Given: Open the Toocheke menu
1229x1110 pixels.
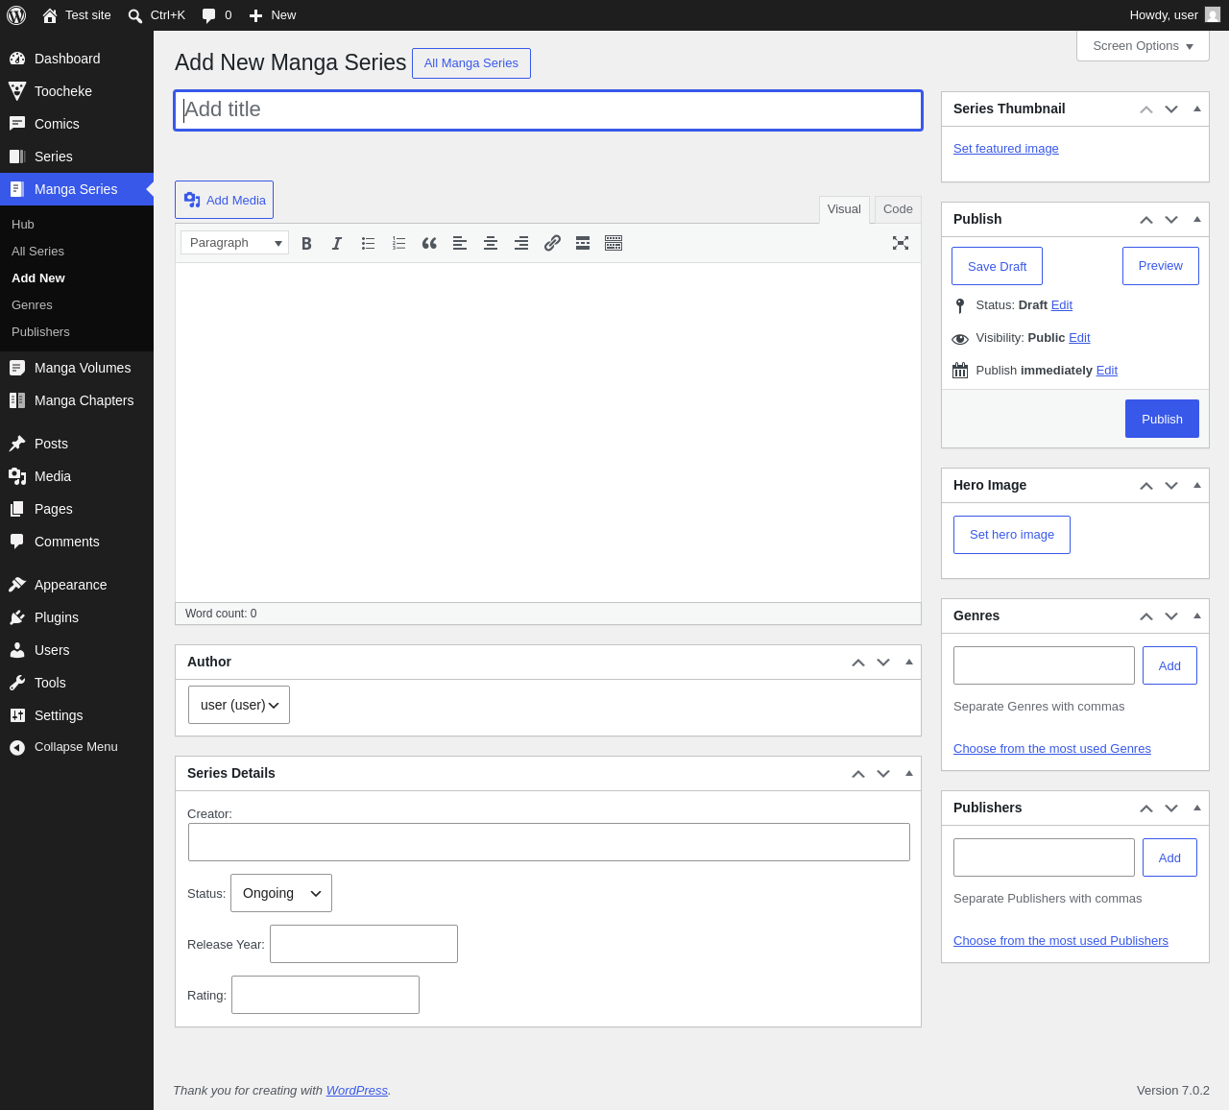Looking at the screenshot, I should coord(77,91).
